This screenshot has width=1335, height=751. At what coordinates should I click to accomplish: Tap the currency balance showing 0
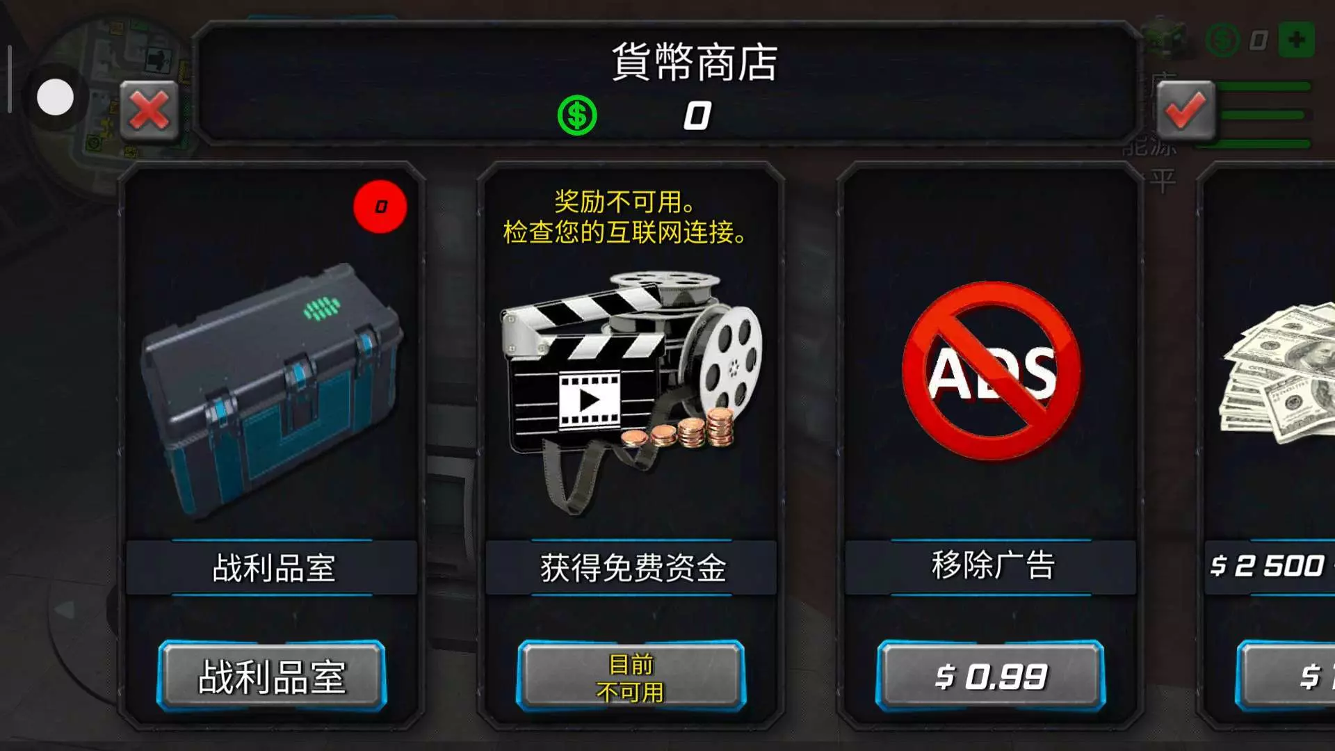(x=697, y=116)
